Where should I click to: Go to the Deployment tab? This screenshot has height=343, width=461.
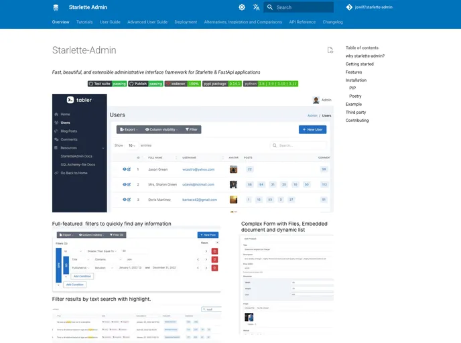186,22
